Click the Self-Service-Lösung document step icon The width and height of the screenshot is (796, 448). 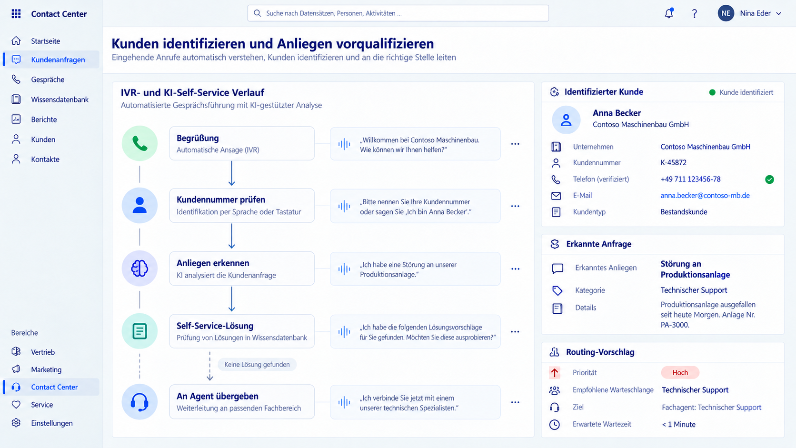[139, 331]
